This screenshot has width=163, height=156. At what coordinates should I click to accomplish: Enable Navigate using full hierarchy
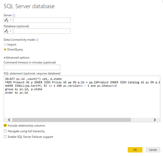tap(5, 131)
